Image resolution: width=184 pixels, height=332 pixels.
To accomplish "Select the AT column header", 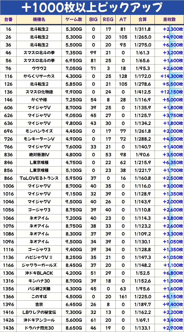I will pos(123,20).
